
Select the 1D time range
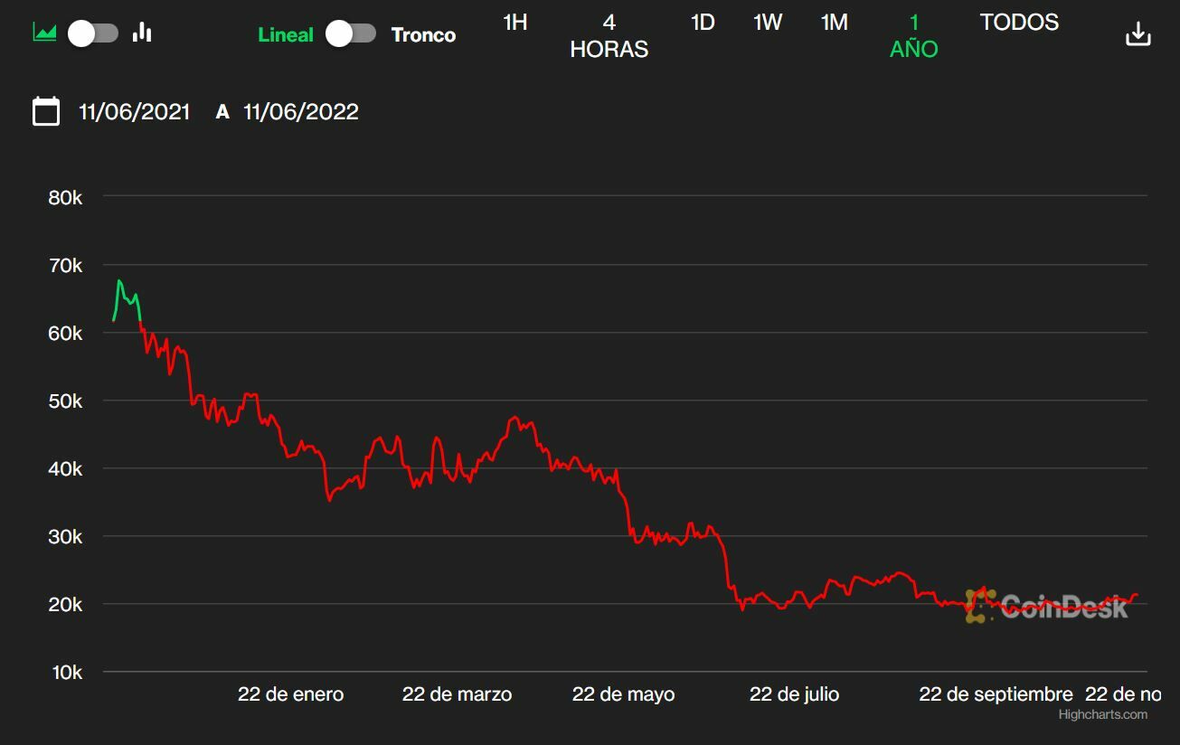pos(703,23)
